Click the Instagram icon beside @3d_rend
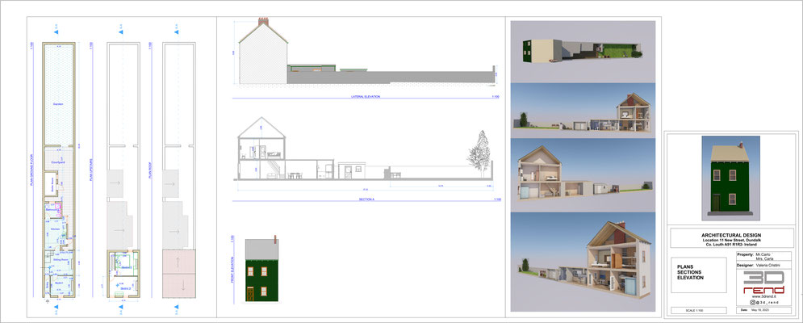The height and width of the screenshot is (323, 803). (751, 303)
